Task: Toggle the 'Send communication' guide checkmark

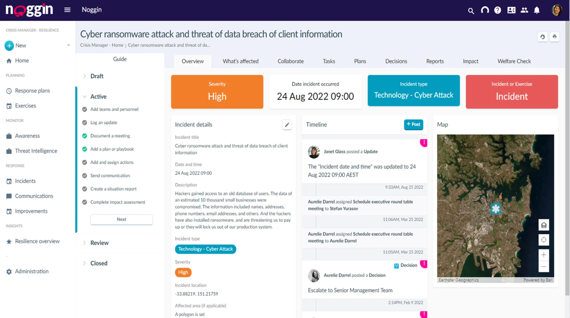Action: pyautogui.click(x=84, y=175)
